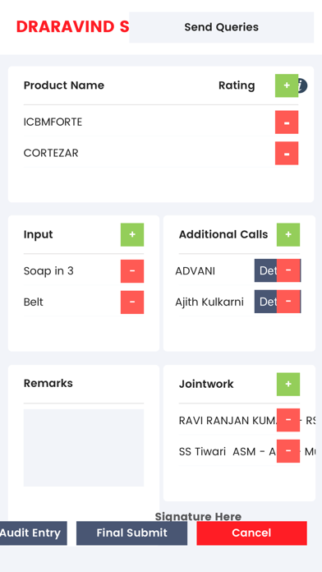This screenshot has height=572, width=322.
Task: Add a new product with green plus
Action: (x=287, y=85)
